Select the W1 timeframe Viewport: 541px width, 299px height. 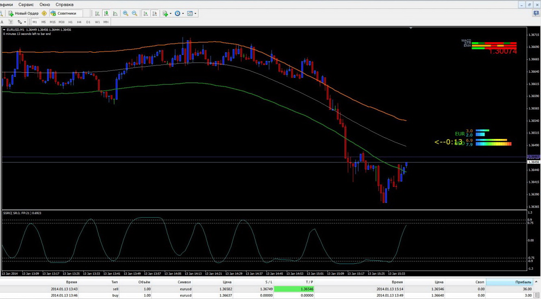tap(97, 22)
